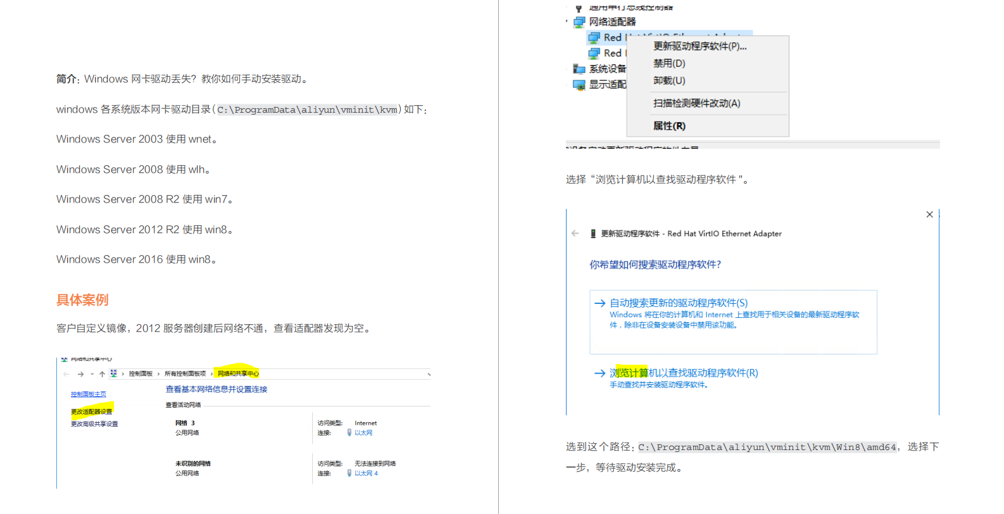
Task: Select highlighted 网络和共享中心 breadcrumb
Action: click(238, 374)
